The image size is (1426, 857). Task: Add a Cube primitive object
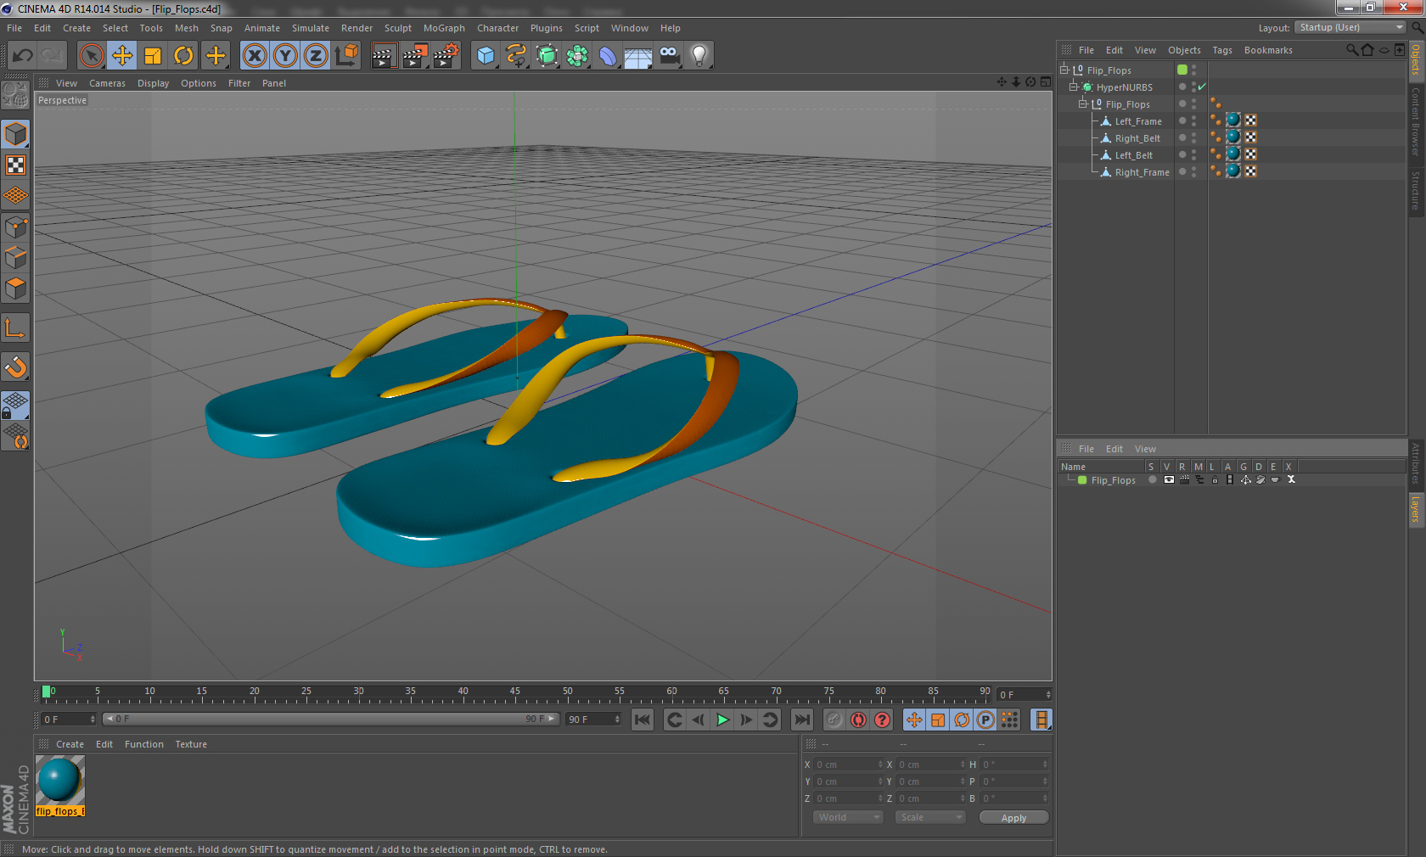point(486,56)
